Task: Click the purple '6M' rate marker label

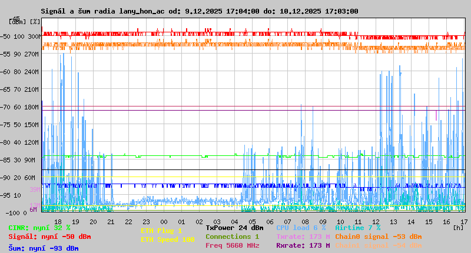Action: 33,209
